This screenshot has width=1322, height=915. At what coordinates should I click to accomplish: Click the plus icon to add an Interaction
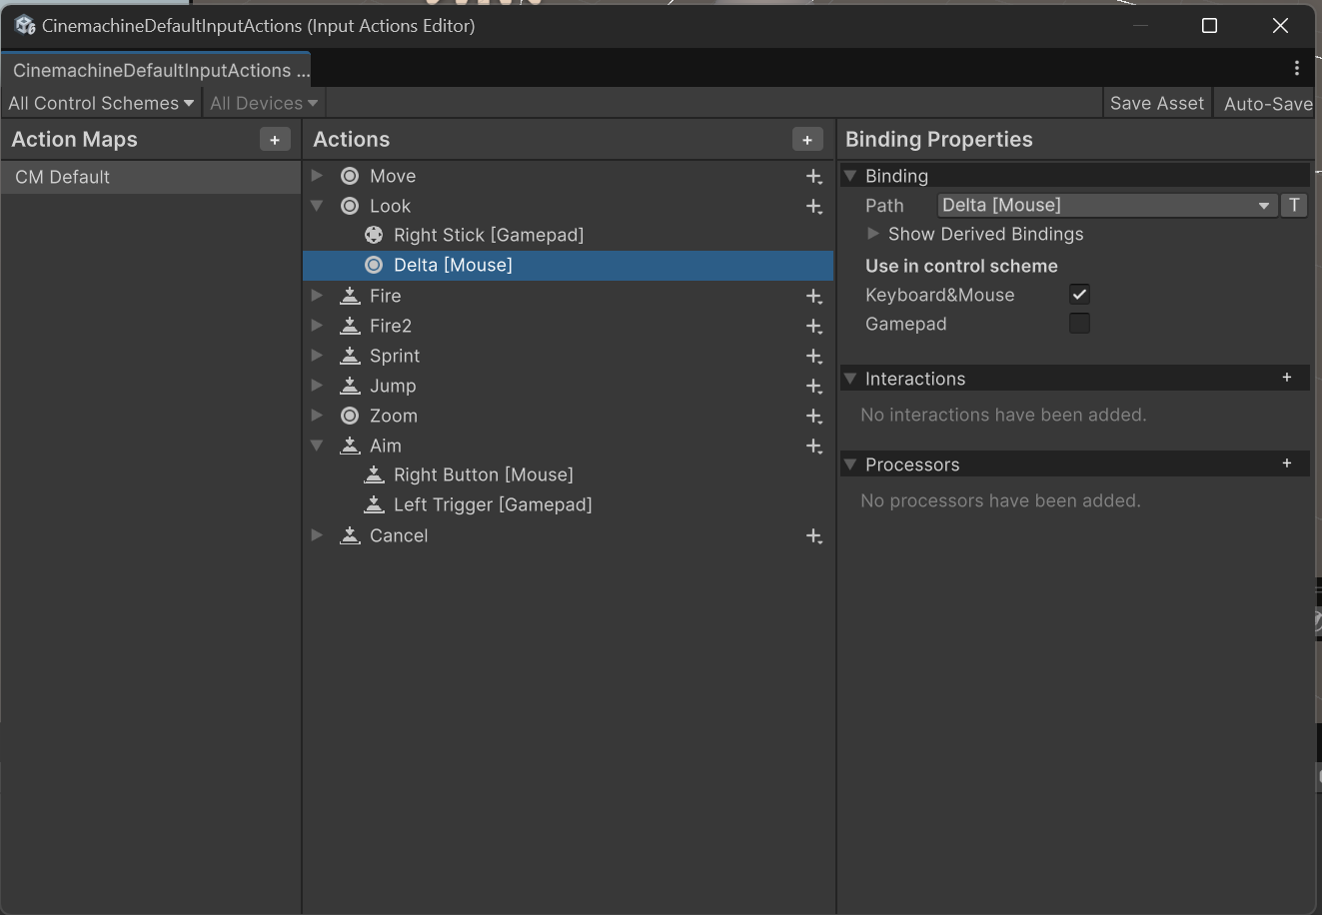coord(1286,378)
